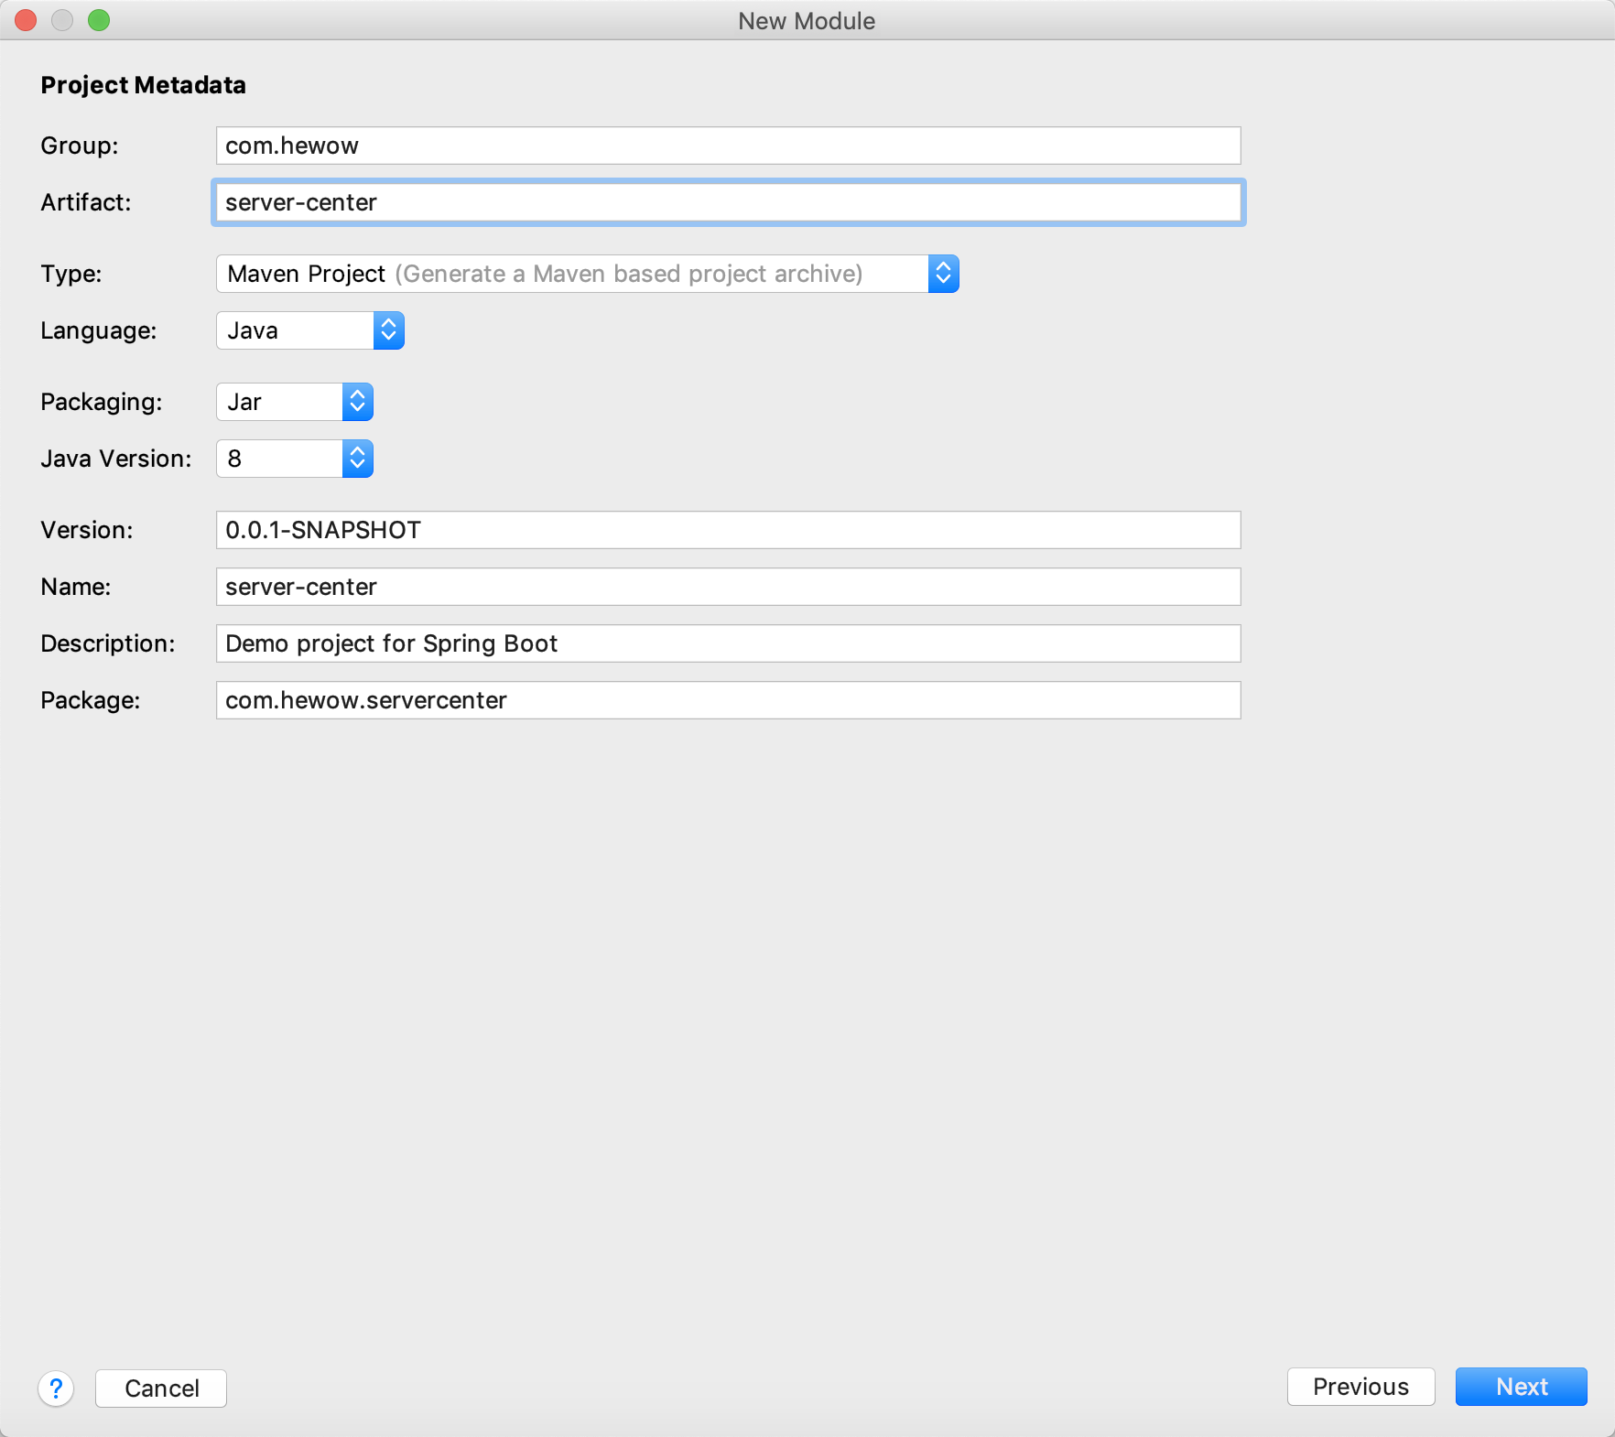
Task: Click the Package field com.hewow.servercenter
Action: click(x=728, y=700)
